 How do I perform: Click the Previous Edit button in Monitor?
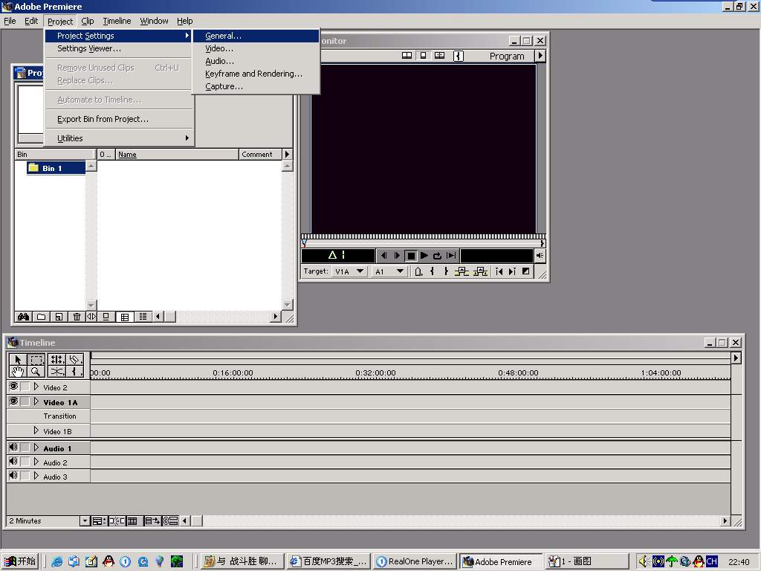pyautogui.click(x=499, y=271)
